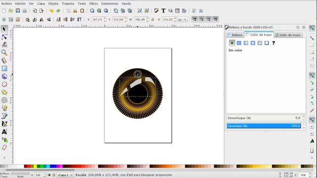Select the Tweak tool
Screen dimensions: 317x178
4,44
